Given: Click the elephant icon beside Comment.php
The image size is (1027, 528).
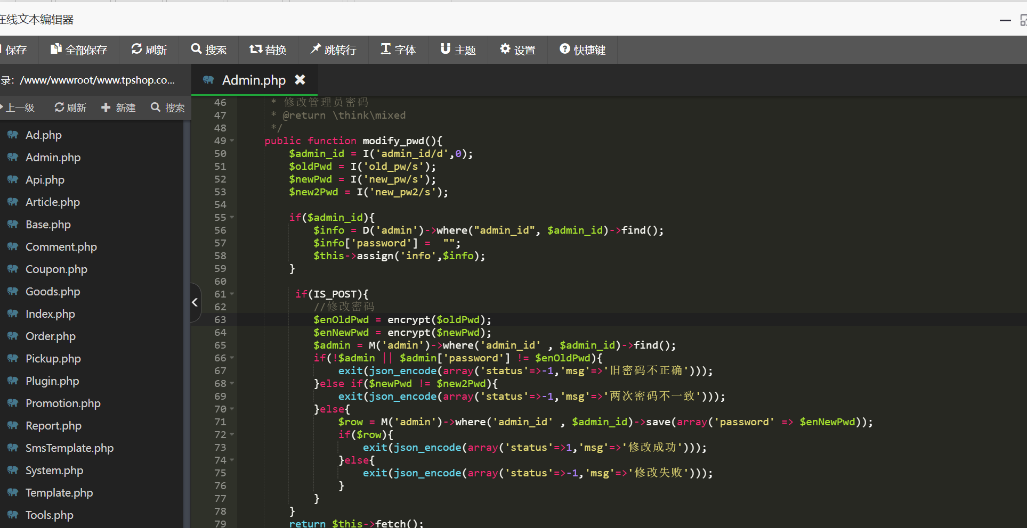Looking at the screenshot, I should (13, 247).
